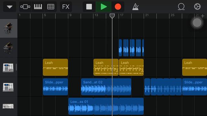This screenshot has height=116, width=207.
Task: Start recording with the red Record button
Action: point(118,7)
